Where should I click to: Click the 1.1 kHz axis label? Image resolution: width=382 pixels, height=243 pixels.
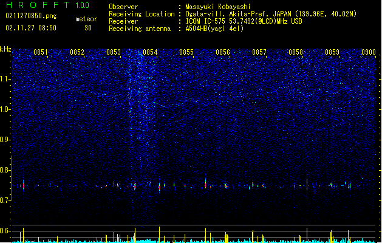tap(5, 79)
